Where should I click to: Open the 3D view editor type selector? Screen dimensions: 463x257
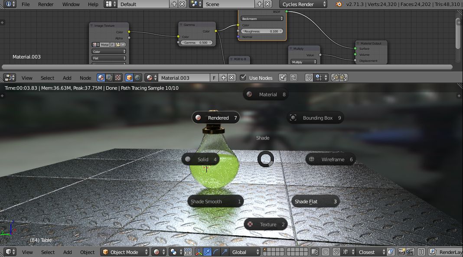pyautogui.click(x=10, y=252)
